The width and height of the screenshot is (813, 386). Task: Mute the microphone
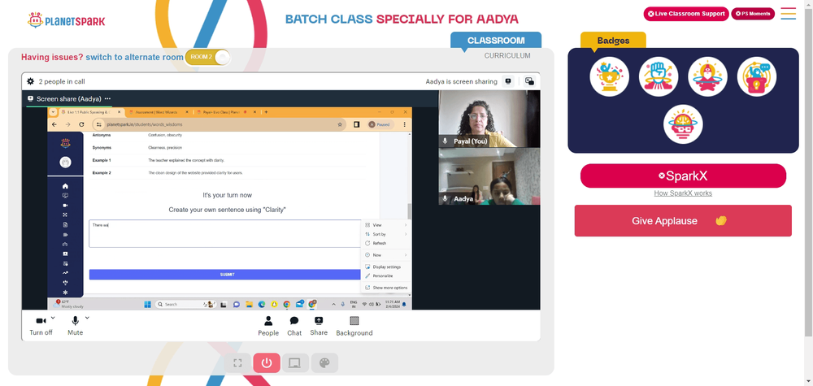[75, 326]
